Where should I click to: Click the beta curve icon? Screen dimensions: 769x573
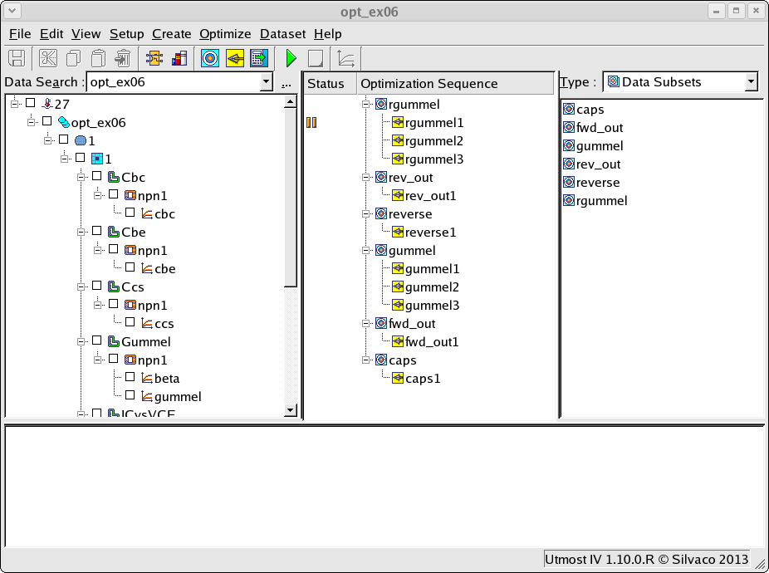pos(147,378)
